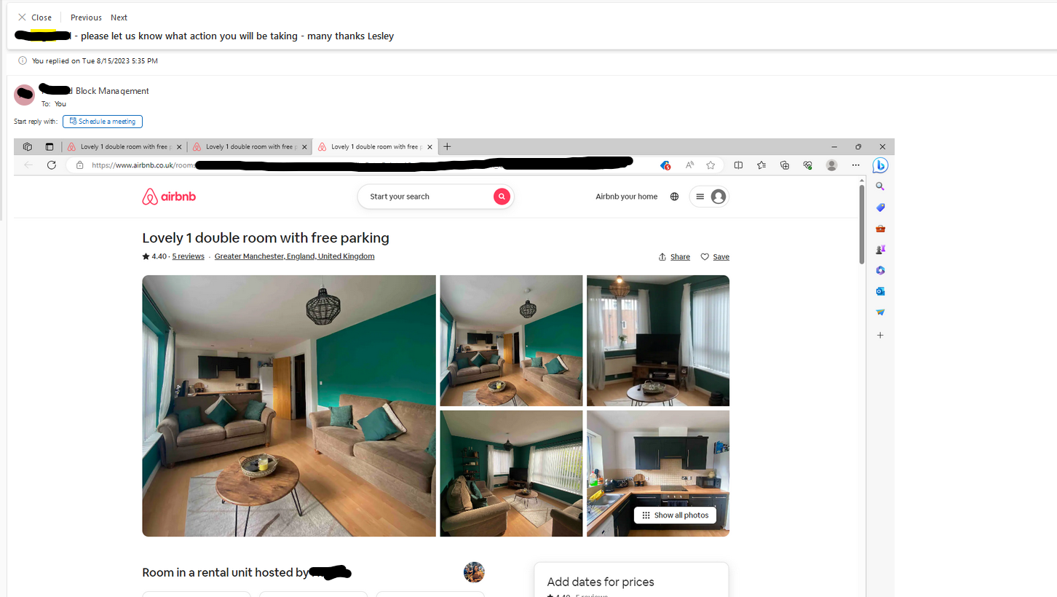
Task: Open the top middle living room photo
Action: pyautogui.click(x=511, y=340)
